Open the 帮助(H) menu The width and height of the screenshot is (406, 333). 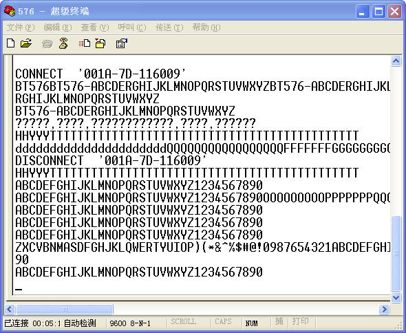coord(206,28)
